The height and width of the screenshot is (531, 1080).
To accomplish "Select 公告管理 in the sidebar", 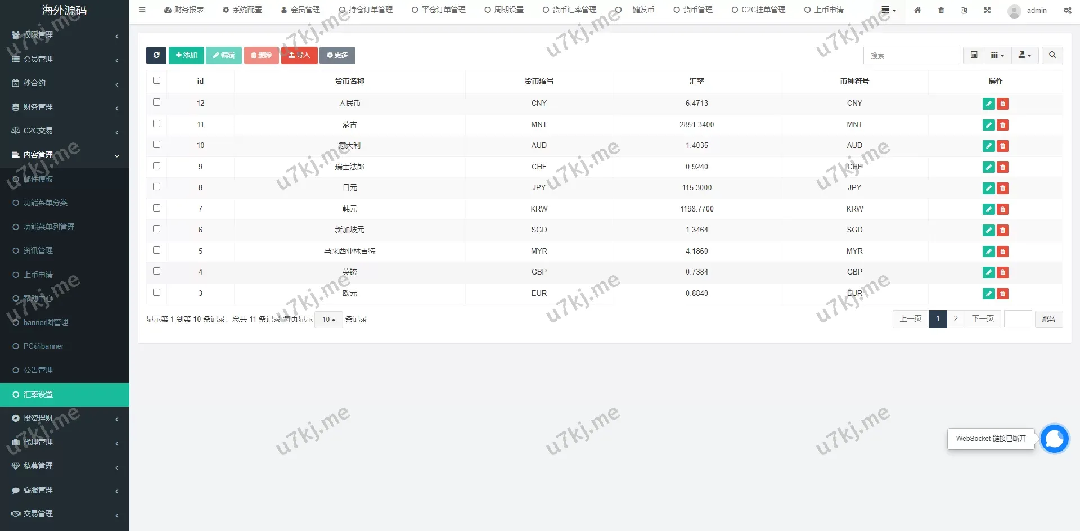I will [x=38, y=370].
